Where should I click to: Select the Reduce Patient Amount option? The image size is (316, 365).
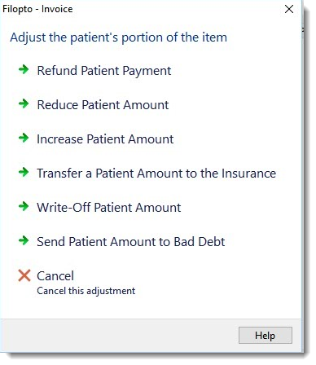(103, 105)
